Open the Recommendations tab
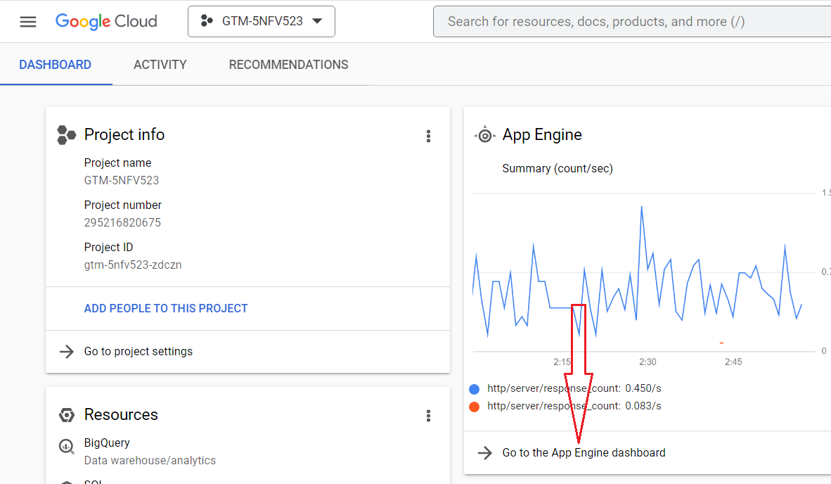This screenshot has width=831, height=484. point(288,65)
